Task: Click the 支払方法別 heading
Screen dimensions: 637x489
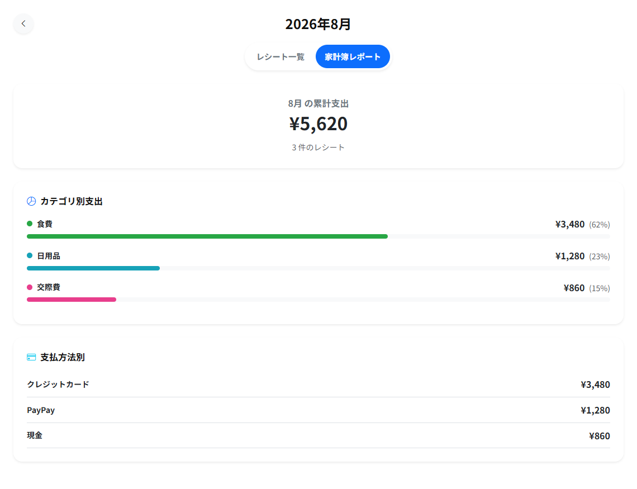Action: (x=63, y=357)
